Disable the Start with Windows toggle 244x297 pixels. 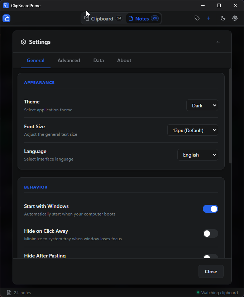[x=210, y=209]
